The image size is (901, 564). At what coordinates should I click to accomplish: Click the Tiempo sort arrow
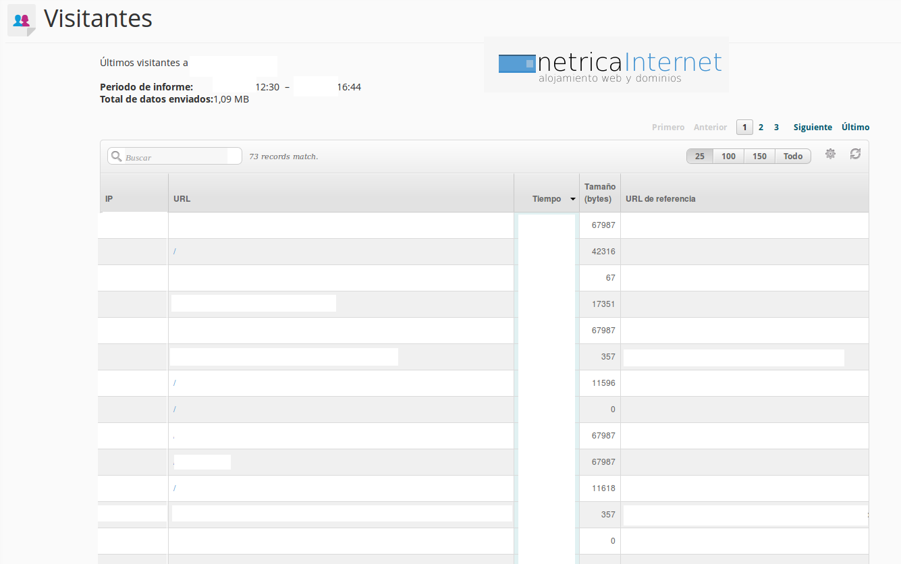click(x=573, y=199)
